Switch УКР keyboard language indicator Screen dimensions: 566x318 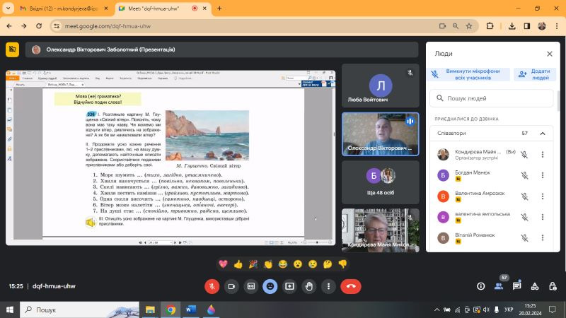509,310
